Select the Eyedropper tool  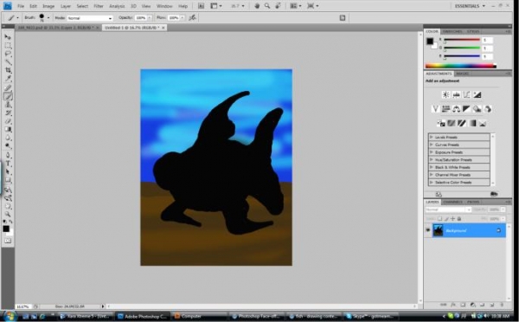coord(8,79)
